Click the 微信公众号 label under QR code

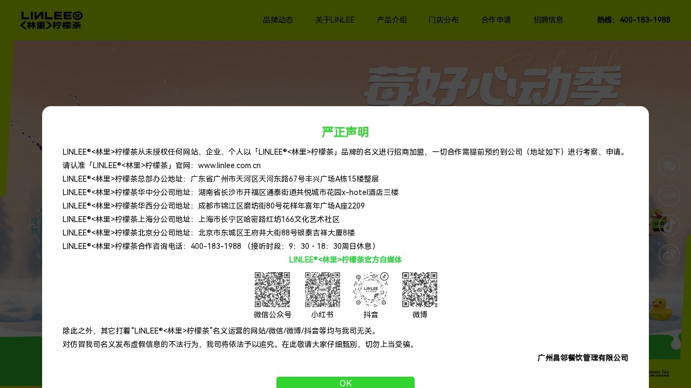(x=273, y=315)
